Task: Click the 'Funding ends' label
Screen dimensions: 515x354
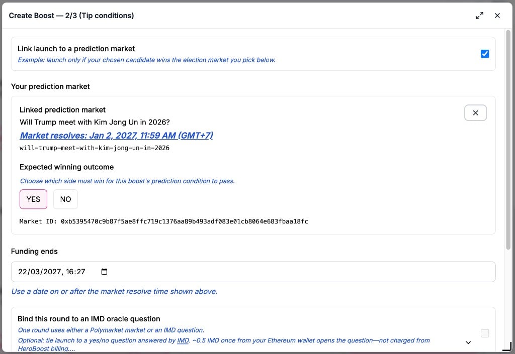Action: (34, 252)
